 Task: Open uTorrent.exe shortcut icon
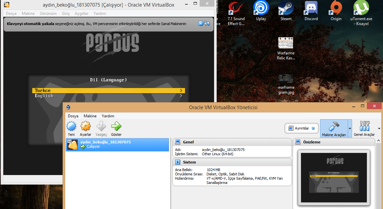tap(361, 13)
